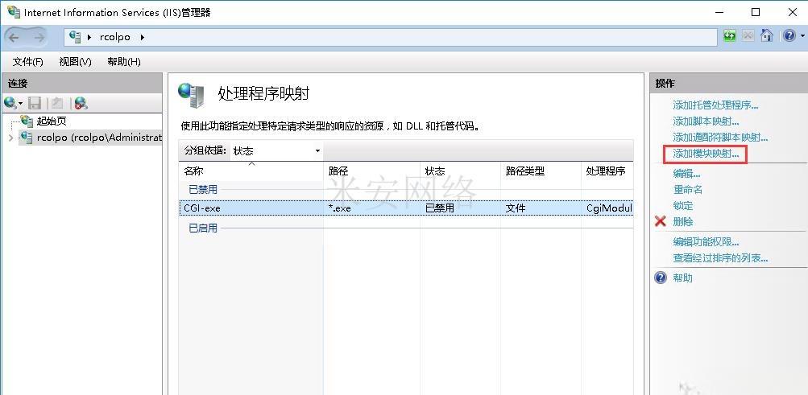Click 帮助 link in Actions pane
808x395 pixels.
click(x=683, y=278)
